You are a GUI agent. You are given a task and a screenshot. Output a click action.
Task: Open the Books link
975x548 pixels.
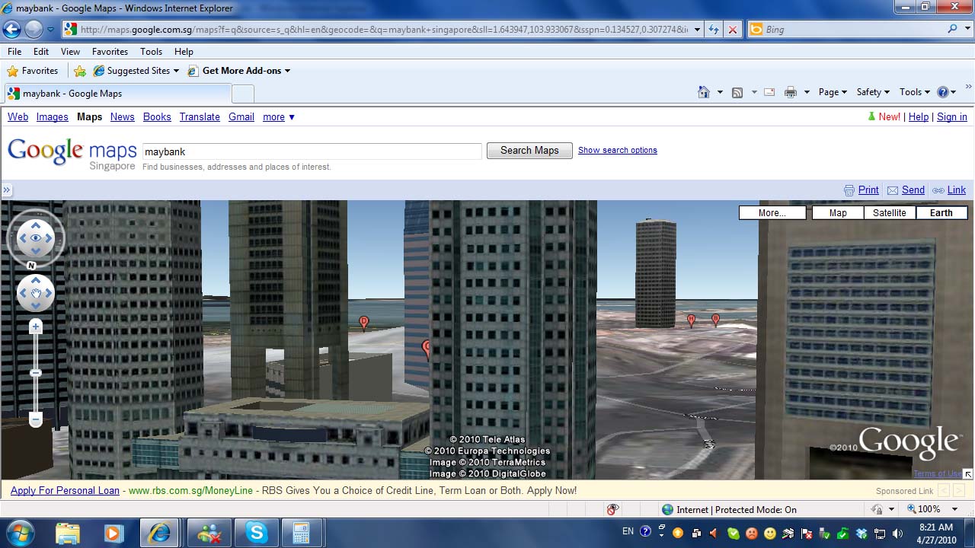pyautogui.click(x=157, y=116)
